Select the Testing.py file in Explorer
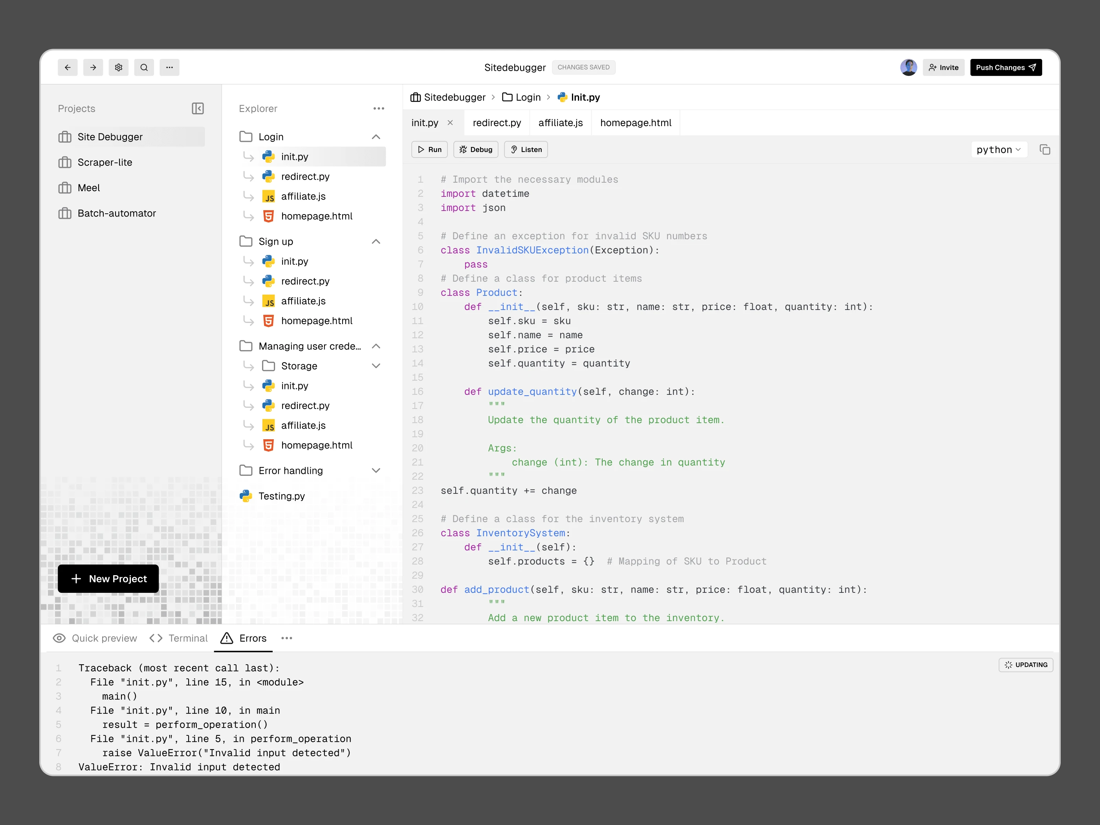This screenshot has height=825, width=1100. coord(282,496)
